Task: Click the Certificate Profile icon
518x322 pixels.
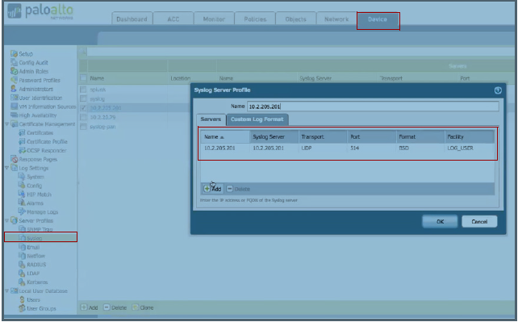Action: [x=22, y=141]
